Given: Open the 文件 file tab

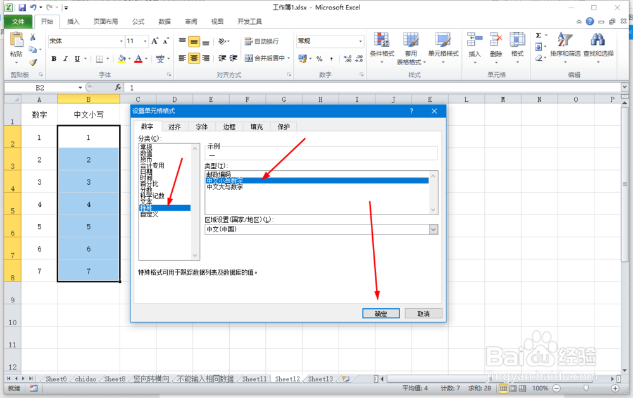Looking at the screenshot, I should (x=18, y=22).
